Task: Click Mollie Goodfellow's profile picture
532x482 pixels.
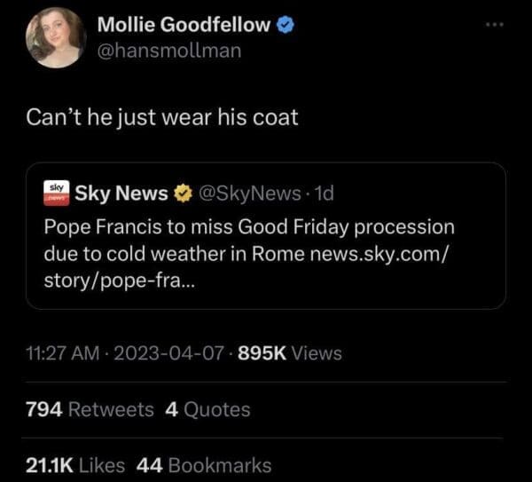Action: (x=56, y=37)
